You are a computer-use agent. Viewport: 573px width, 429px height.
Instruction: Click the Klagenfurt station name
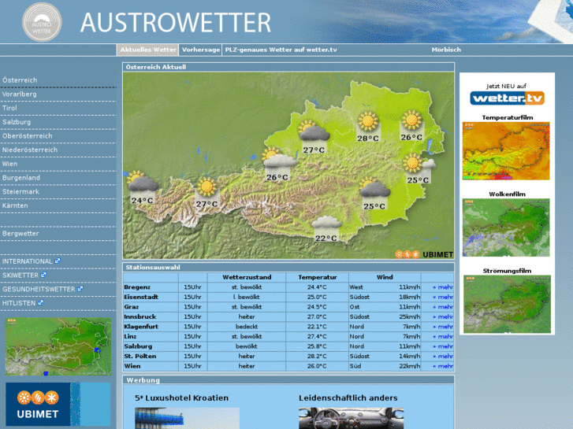[141, 327]
